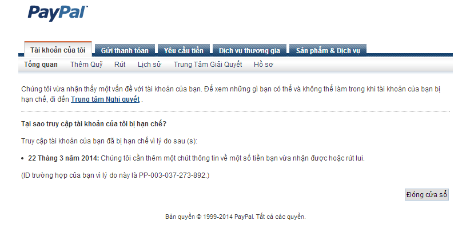Select Tổng quan in the submenu

pyautogui.click(x=41, y=65)
